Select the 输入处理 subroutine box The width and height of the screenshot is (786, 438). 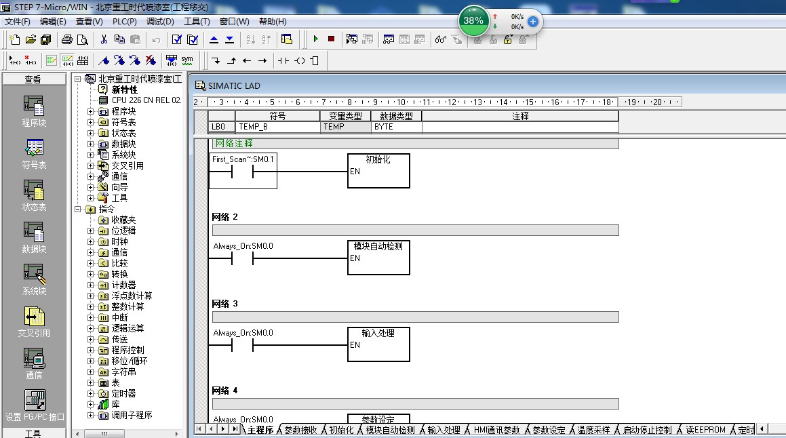(x=378, y=344)
